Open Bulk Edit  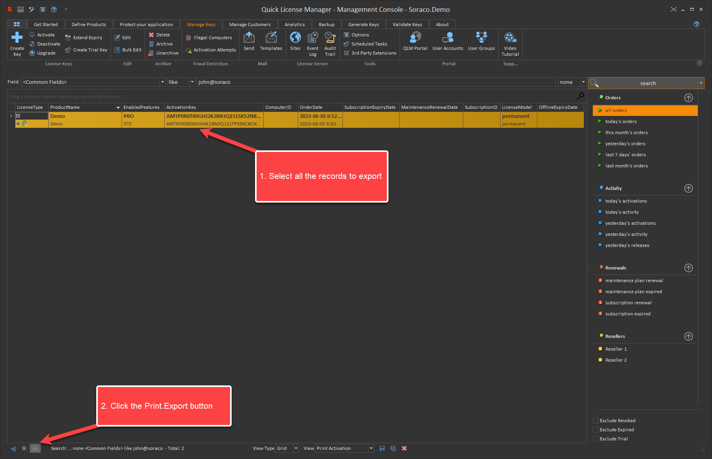click(x=128, y=50)
